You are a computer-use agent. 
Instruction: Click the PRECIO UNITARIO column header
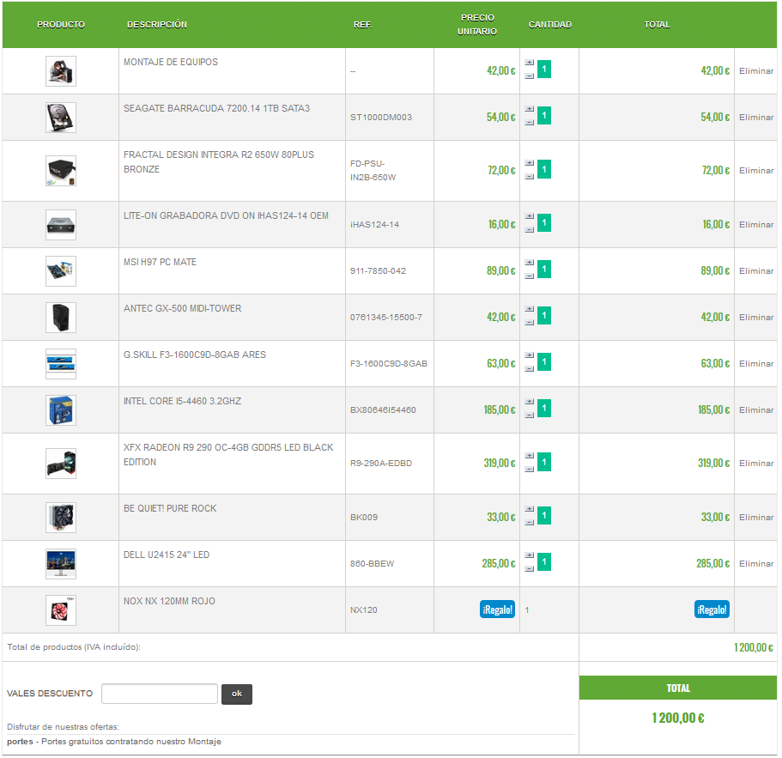477,25
